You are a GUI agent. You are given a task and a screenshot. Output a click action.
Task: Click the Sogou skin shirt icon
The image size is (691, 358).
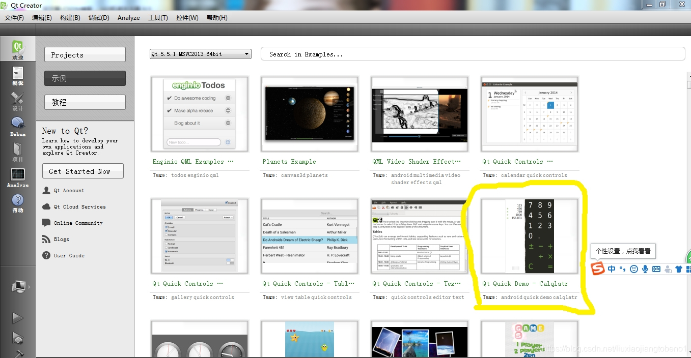[678, 269]
